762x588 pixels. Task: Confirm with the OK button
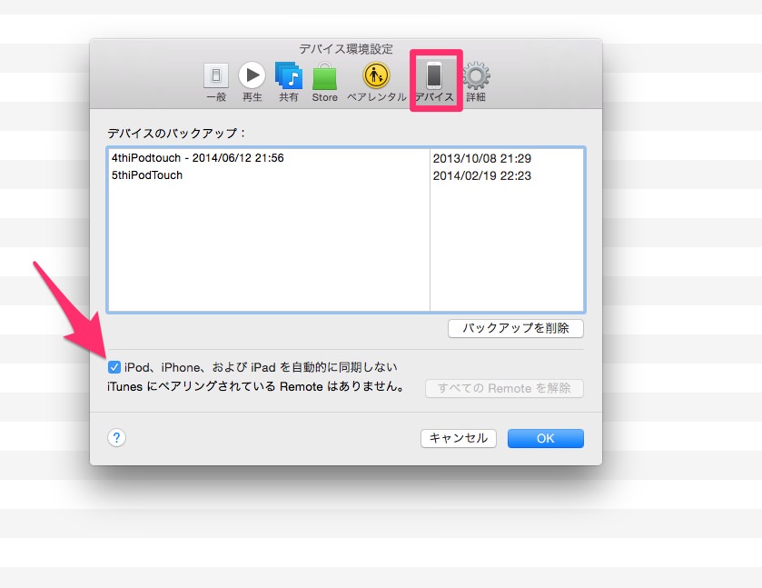click(546, 438)
